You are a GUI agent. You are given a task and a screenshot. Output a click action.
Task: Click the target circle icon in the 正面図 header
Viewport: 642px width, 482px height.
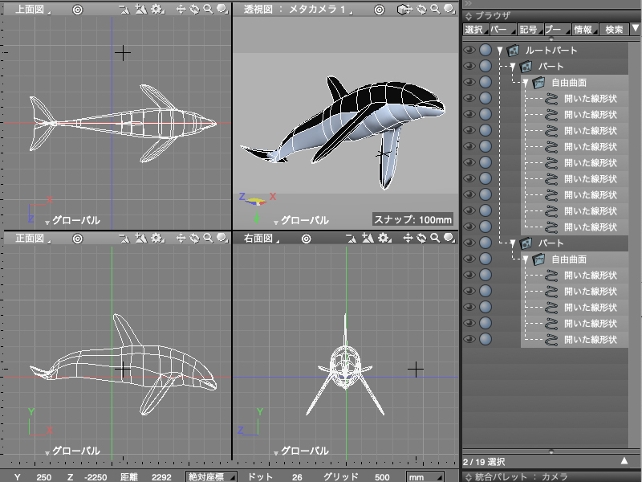(x=77, y=239)
